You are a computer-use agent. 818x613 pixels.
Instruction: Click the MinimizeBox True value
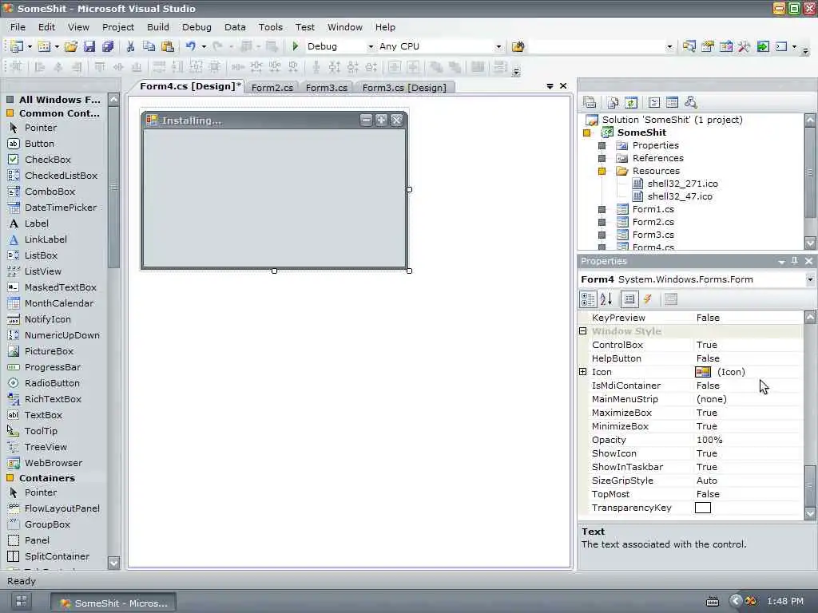pyautogui.click(x=707, y=426)
